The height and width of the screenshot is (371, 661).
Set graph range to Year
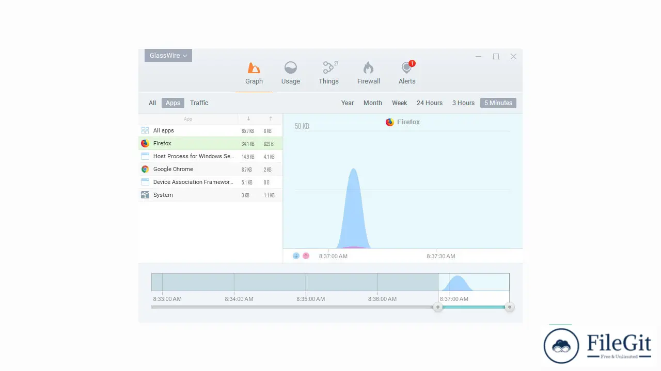tap(348, 103)
